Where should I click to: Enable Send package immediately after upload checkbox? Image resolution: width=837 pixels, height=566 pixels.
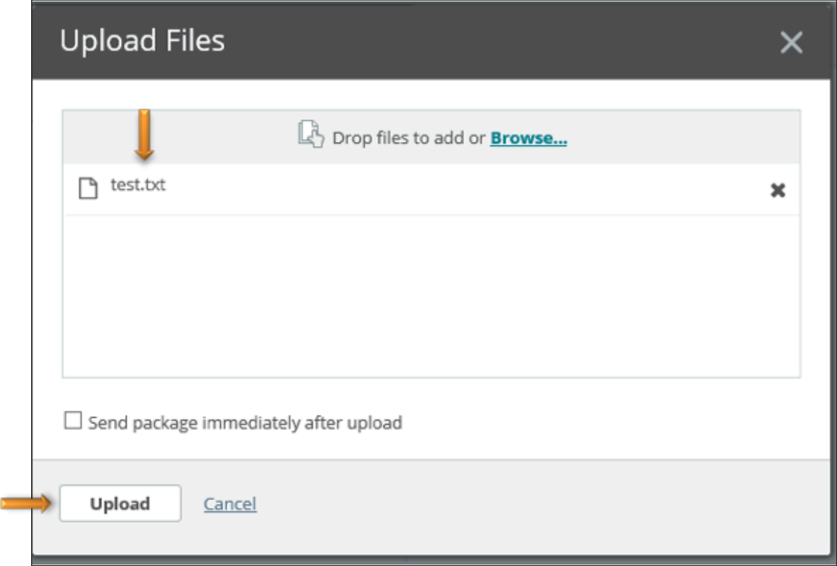(72, 421)
